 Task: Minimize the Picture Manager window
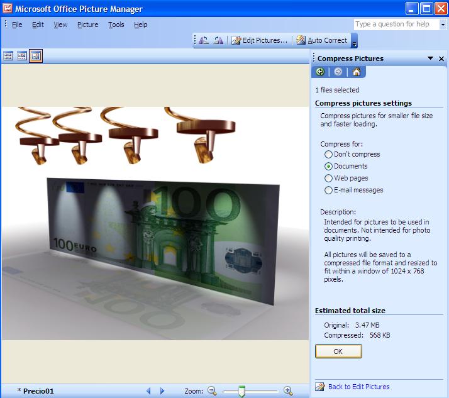(x=412, y=9)
